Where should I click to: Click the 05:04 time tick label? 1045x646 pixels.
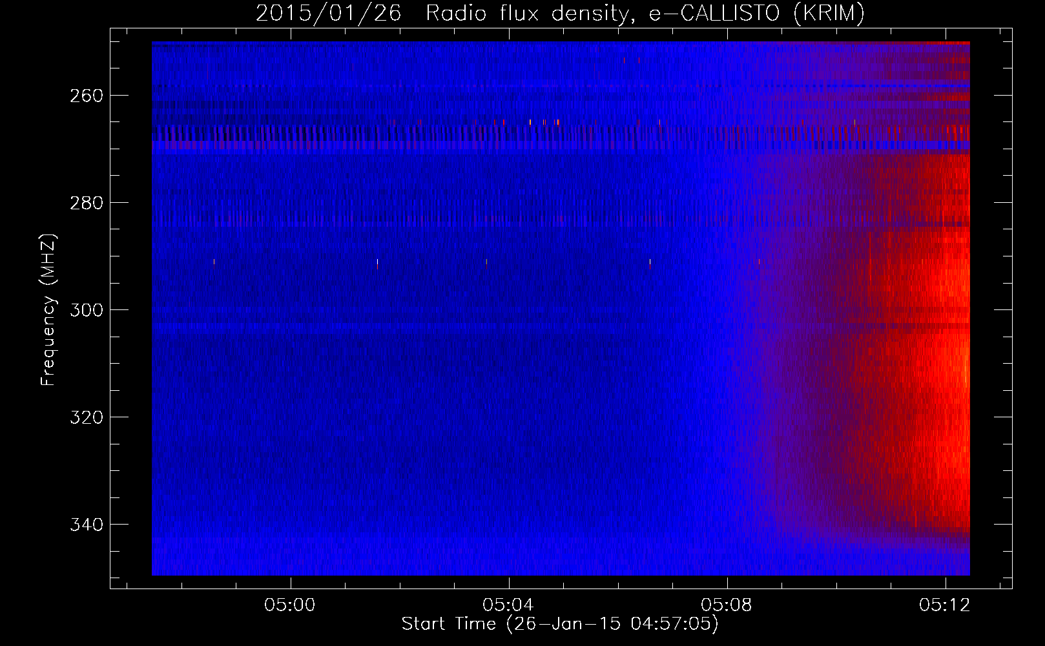tap(508, 605)
